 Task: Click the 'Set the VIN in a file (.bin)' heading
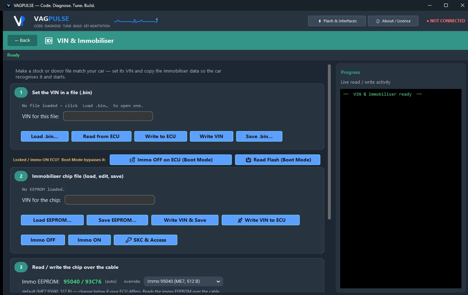(62, 92)
